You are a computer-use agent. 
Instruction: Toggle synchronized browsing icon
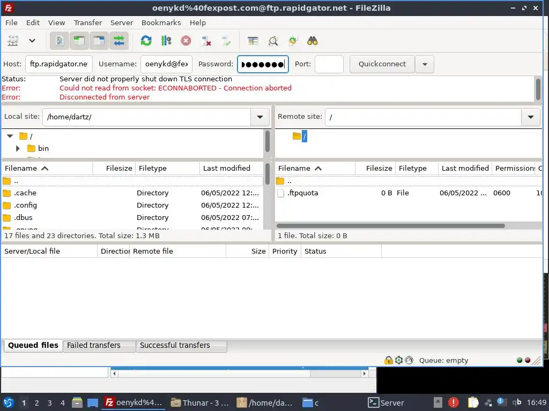[293, 41]
